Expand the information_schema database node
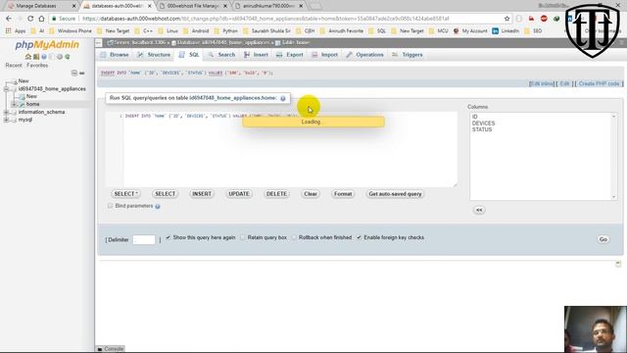627x353 pixels. (6, 112)
